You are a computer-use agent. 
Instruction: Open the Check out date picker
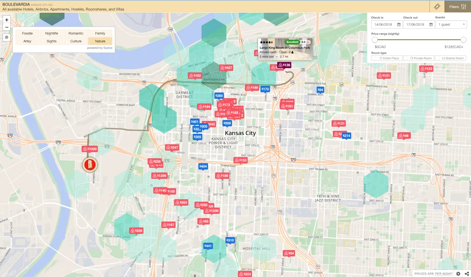click(x=418, y=24)
